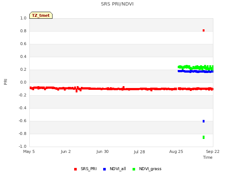Click the May 5 axis tick label
Viewport: 235px width, 176px height.
(x=29, y=151)
